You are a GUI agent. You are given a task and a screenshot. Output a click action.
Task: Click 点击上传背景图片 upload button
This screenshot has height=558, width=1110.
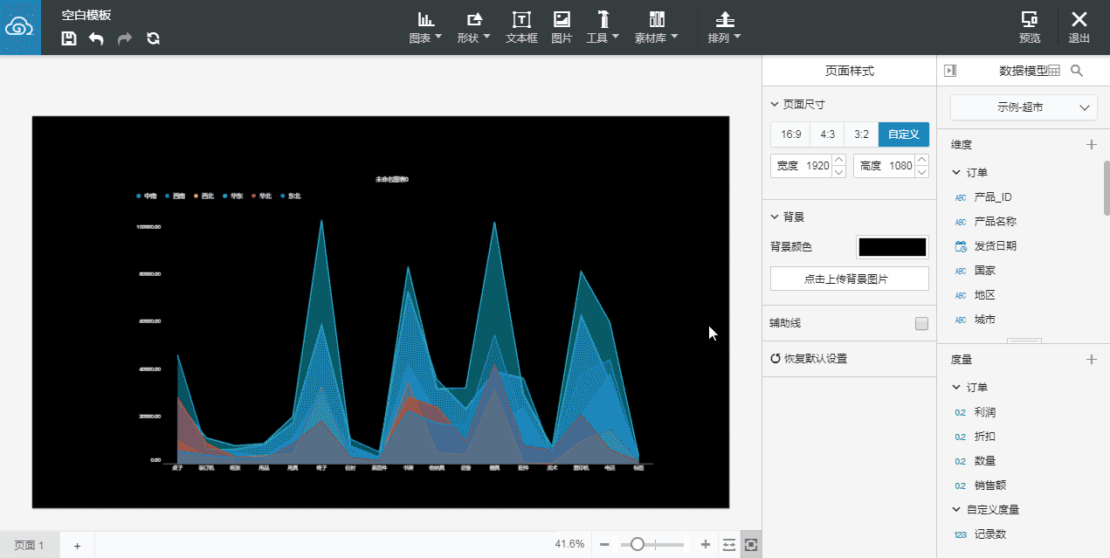click(x=850, y=279)
